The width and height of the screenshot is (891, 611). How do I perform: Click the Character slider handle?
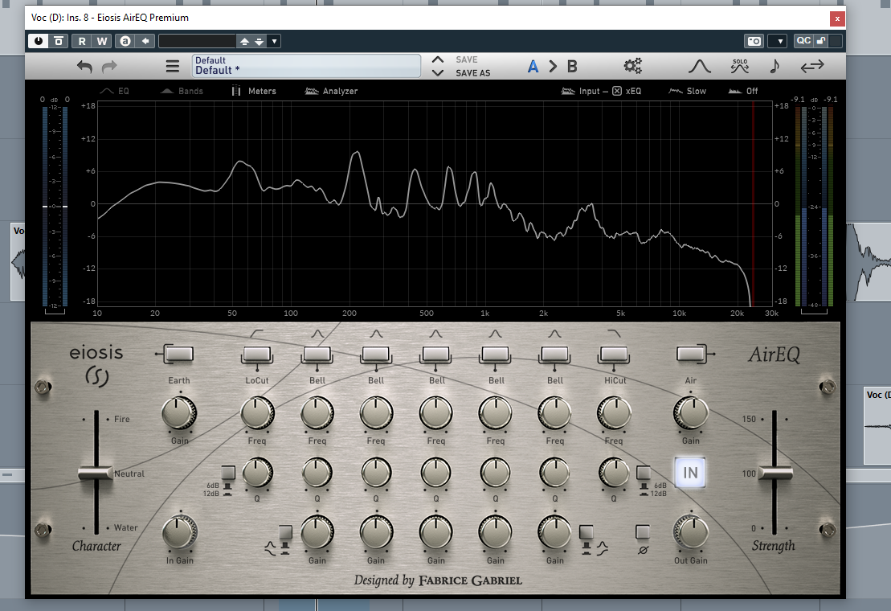96,473
